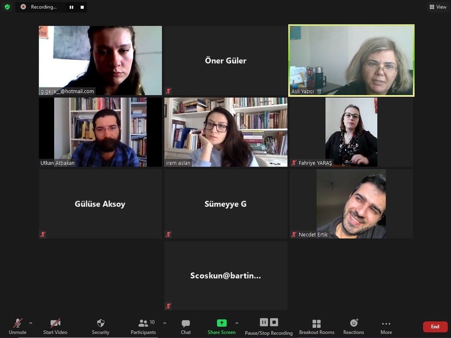This screenshot has height=338, width=451.
Task: Open the Security shield menu
Action: [x=100, y=327]
